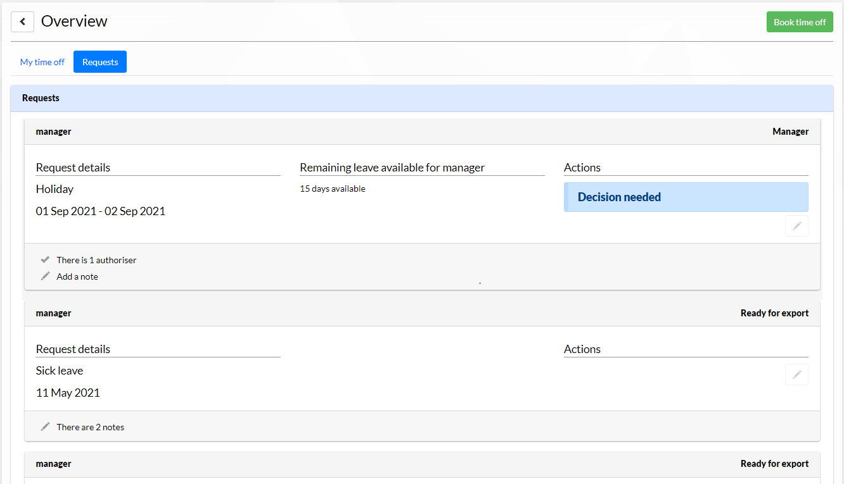Click the dates 01 Sep 2021 - 02 Sep 2021
The image size is (844, 484).
coord(101,211)
